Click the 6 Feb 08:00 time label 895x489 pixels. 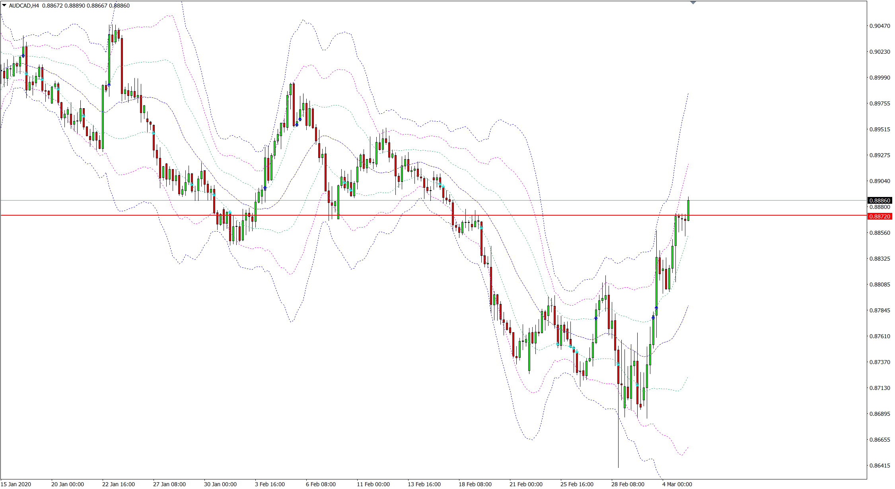click(x=321, y=484)
